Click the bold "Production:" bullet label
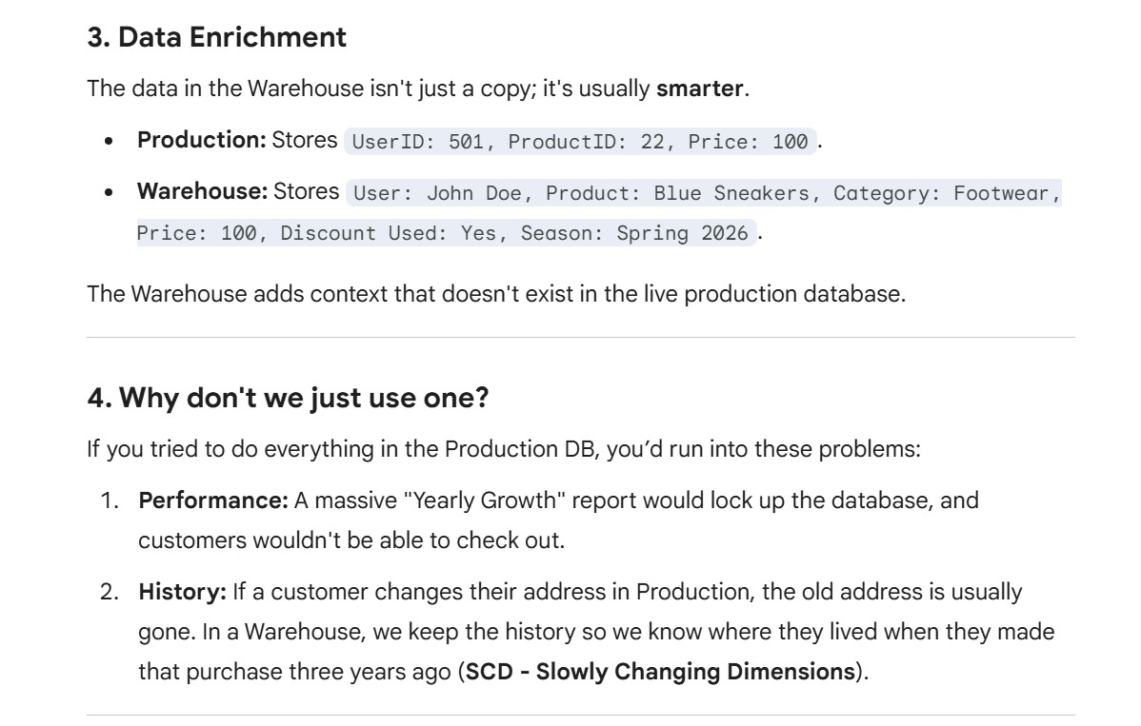The height and width of the screenshot is (726, 1141). (202, 140)
